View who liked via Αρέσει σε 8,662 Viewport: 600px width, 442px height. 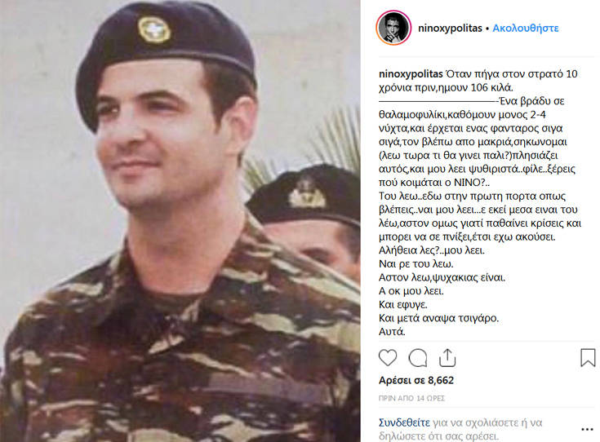click(416, 381)
